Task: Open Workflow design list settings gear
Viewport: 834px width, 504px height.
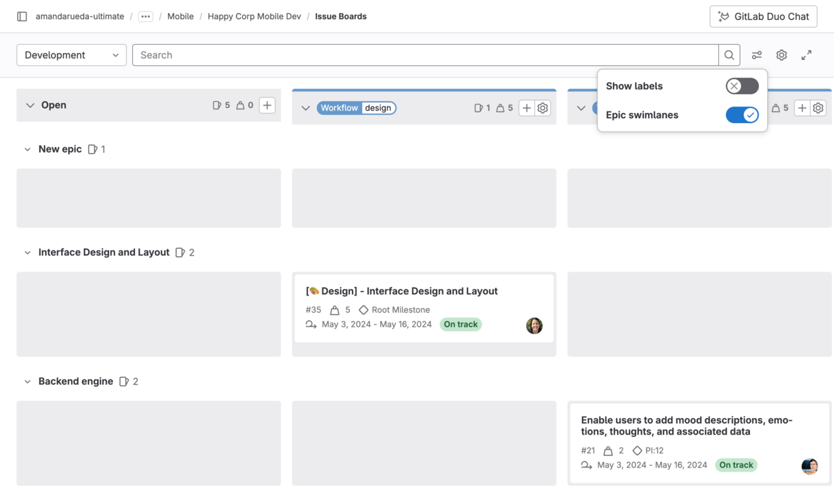Action: point(543,108)
